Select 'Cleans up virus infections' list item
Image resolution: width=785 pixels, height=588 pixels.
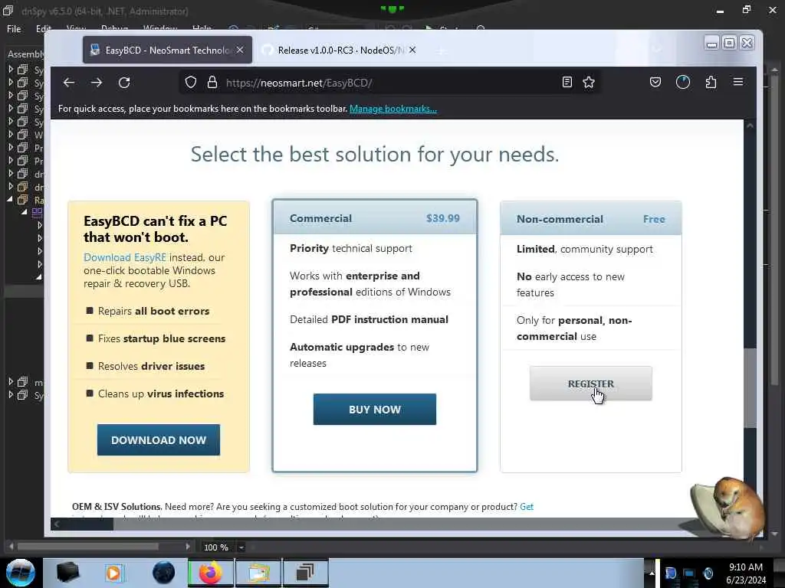[161, 394]
